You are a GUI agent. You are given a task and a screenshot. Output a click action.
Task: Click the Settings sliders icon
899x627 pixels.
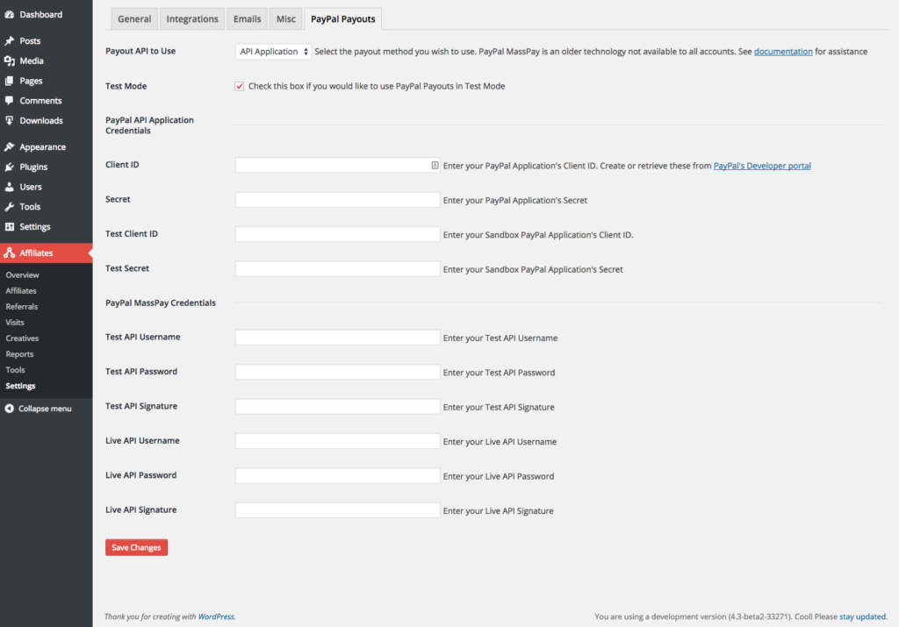[x=9, y=227]
